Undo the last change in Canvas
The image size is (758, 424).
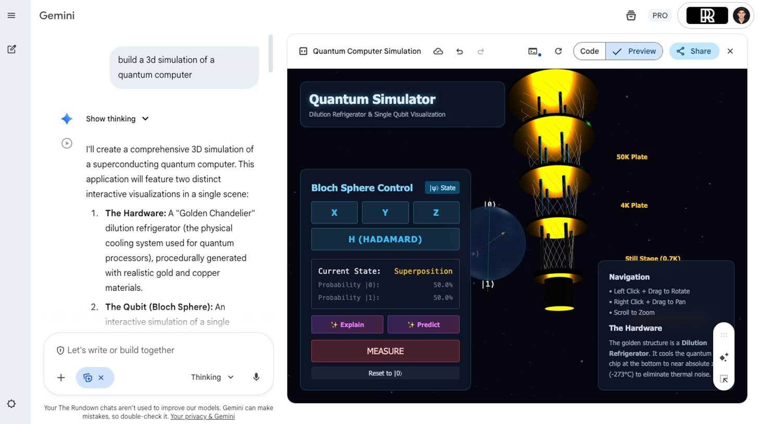[459, 51]
